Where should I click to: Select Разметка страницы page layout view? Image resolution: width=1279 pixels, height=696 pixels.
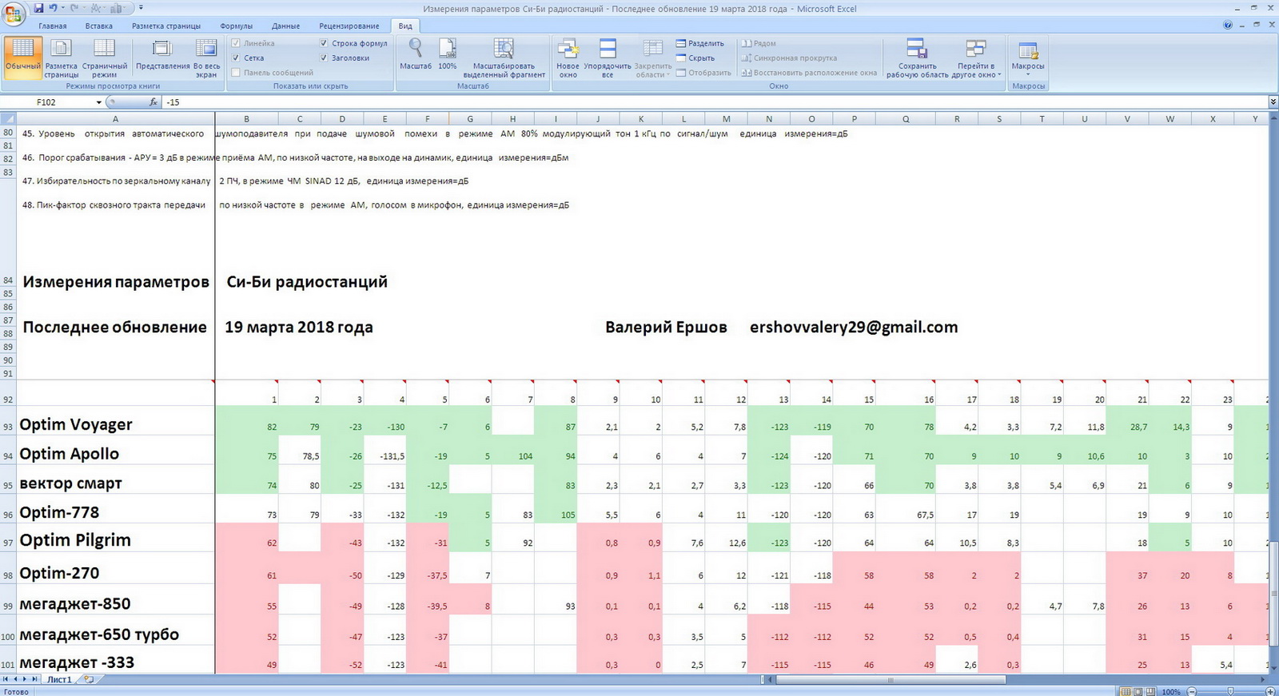pos(62,58)
